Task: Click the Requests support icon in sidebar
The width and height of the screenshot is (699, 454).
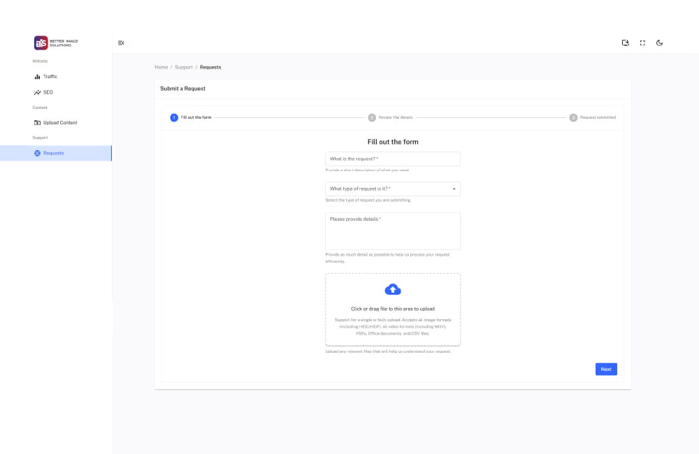Action: point(37,153)
